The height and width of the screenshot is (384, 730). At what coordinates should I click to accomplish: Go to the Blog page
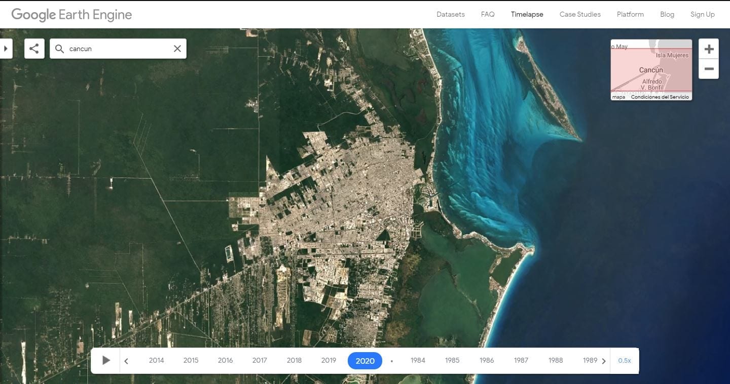click(667, 14)
